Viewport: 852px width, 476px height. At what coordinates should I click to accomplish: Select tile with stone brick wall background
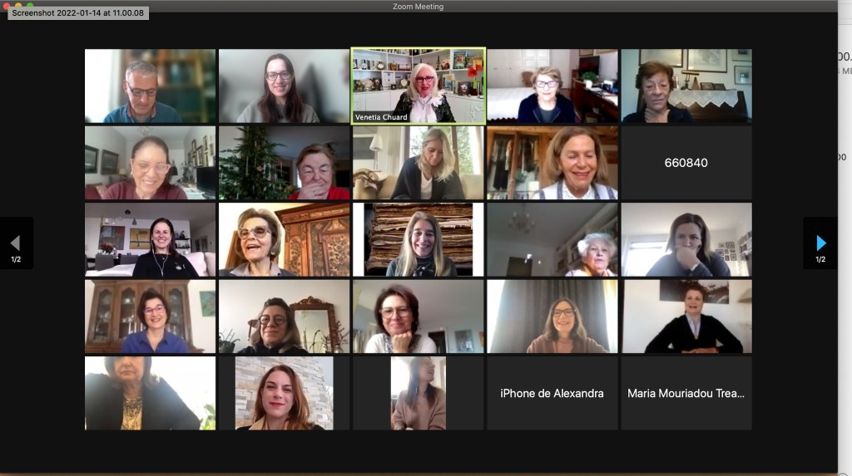point(285,393)
